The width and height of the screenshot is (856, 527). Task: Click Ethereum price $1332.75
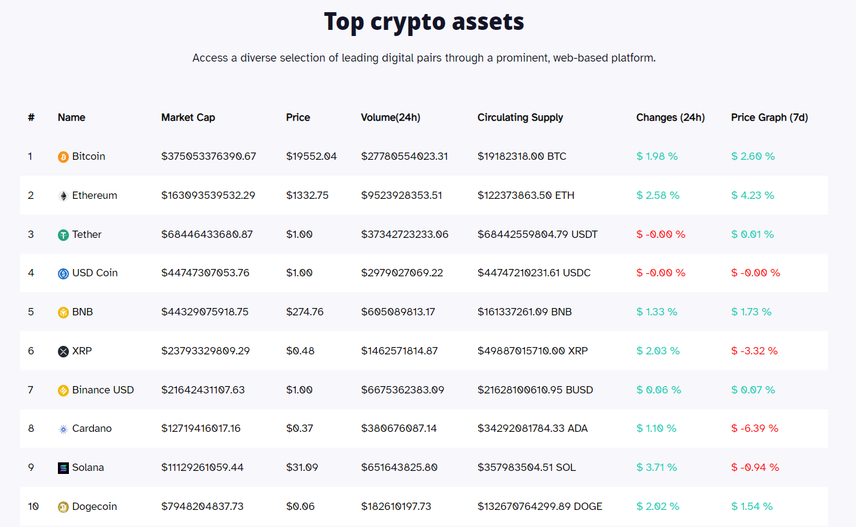307,195
